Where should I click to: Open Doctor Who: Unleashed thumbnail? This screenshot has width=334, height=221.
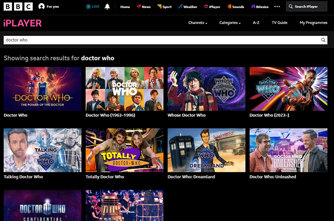(x=289, y=150)
